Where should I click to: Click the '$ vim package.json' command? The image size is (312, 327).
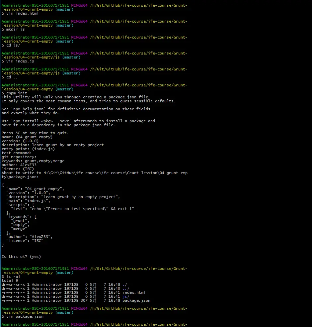23,317
